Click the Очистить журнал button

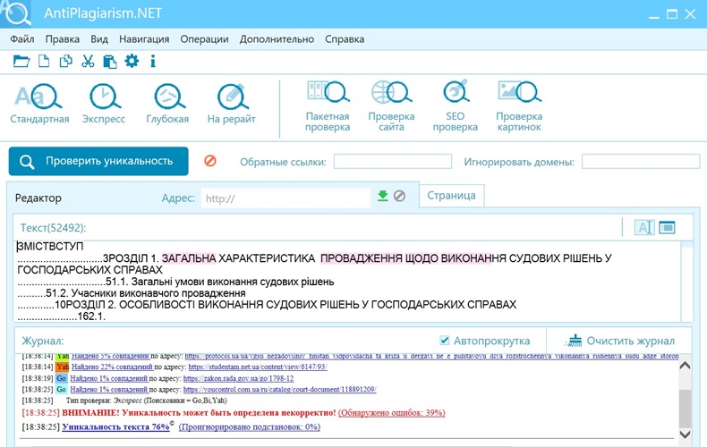[x=619, y=341]
